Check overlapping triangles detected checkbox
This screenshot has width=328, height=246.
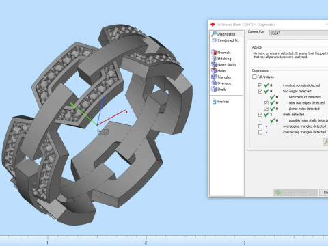click(260, 126)
